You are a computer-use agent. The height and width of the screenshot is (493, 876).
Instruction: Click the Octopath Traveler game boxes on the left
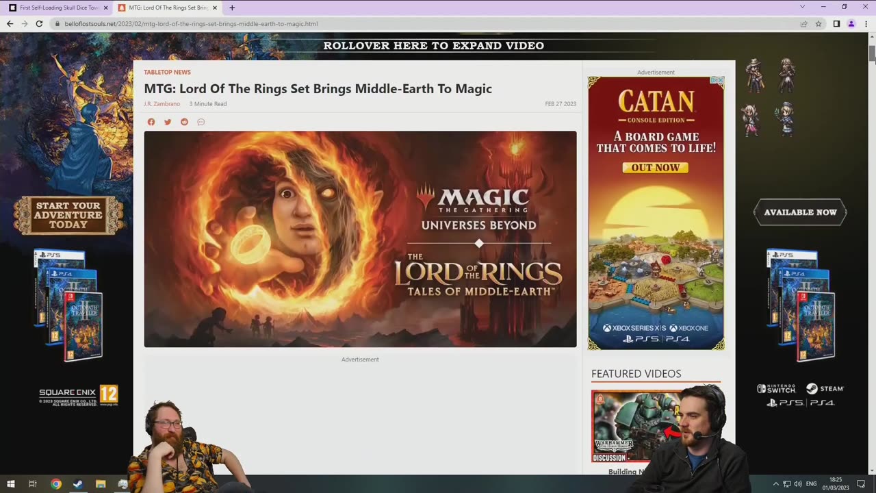click(x=68, y=305)
